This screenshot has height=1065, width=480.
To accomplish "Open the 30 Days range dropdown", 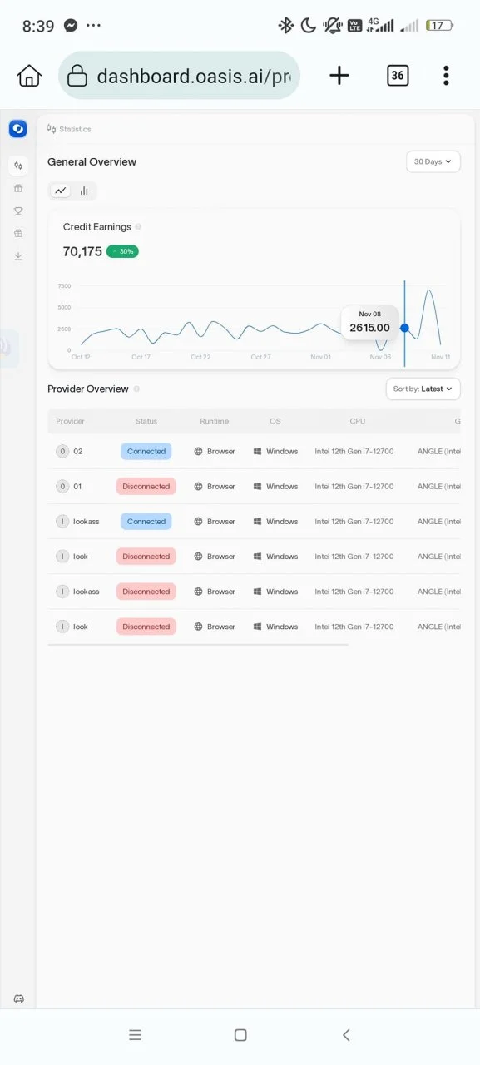I will point(433,161).
